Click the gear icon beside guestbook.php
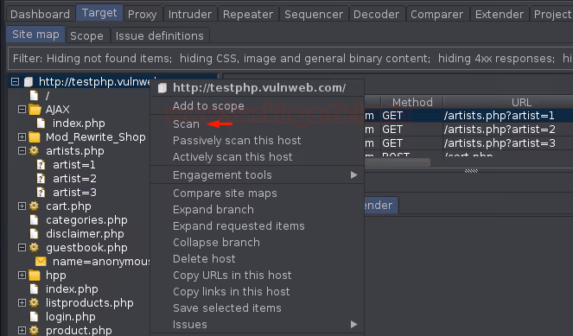The width and height of the screenshot is (573, 336). coord(34,248)
